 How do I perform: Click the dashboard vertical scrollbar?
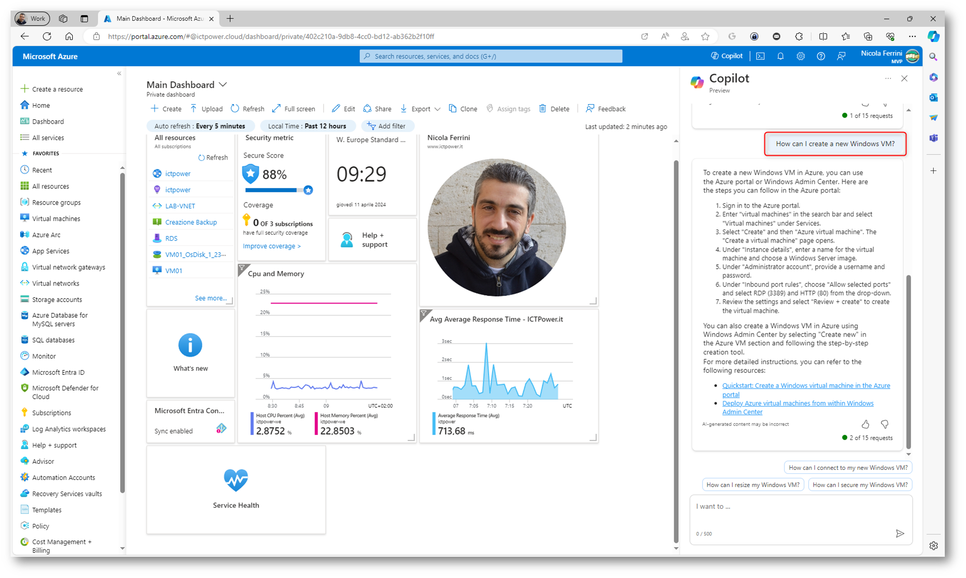pyautogui.click(x=676, y=351)
